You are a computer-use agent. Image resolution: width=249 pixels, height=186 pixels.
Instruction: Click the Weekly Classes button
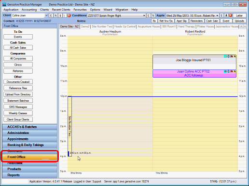coord(18,113)
